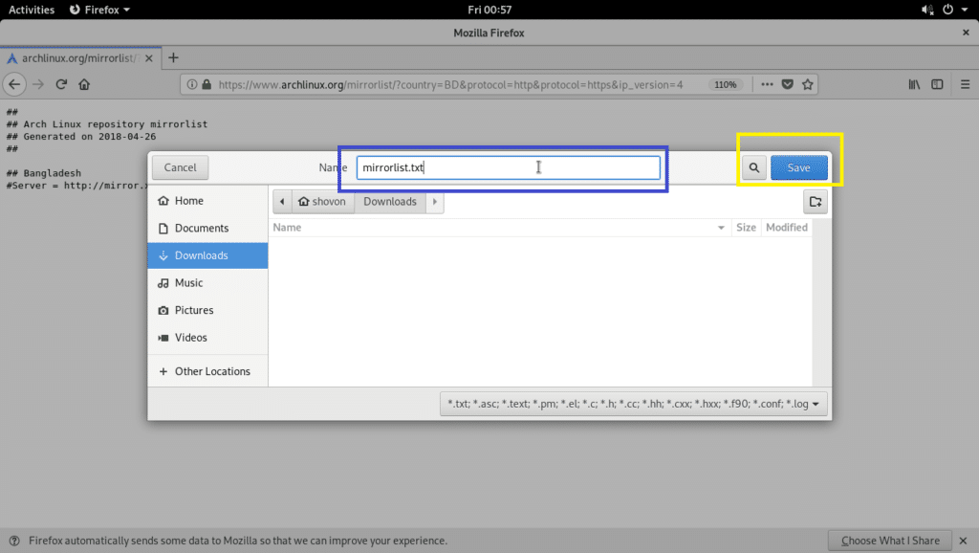The image size is (979, 553).
Task: Cancel the save dialog
Action: coord(180,167)
